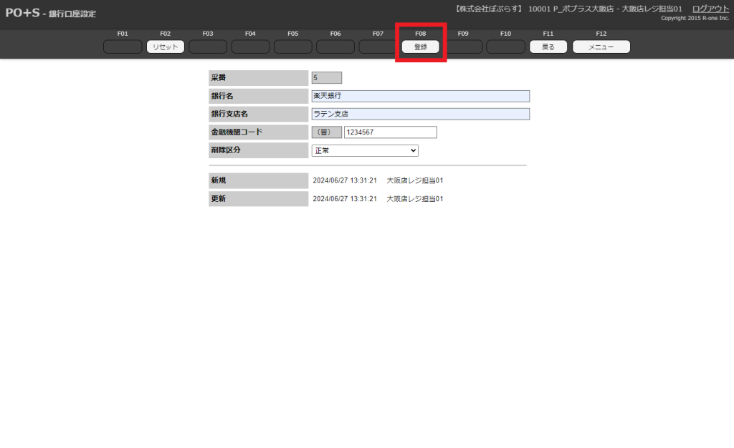
Task: Focus the 銀行名 field containing 楽天銀行
Action: (x=420, y=96)
